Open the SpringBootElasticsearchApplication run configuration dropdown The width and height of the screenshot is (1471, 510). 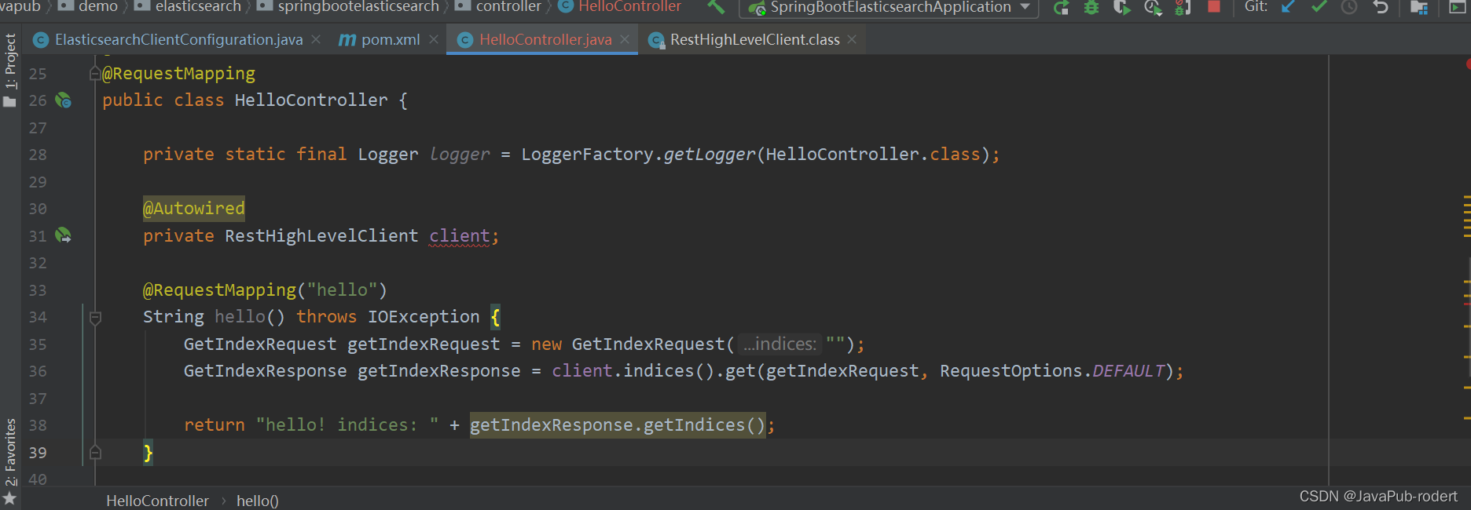pyautogui.click(x=889, y=8)
